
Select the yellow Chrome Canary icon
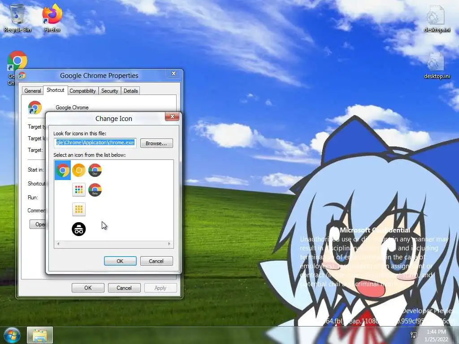[79, 170]
